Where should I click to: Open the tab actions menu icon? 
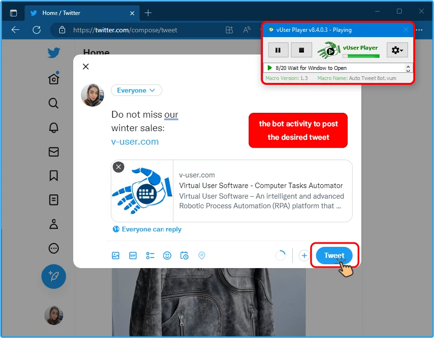point(13,13)
